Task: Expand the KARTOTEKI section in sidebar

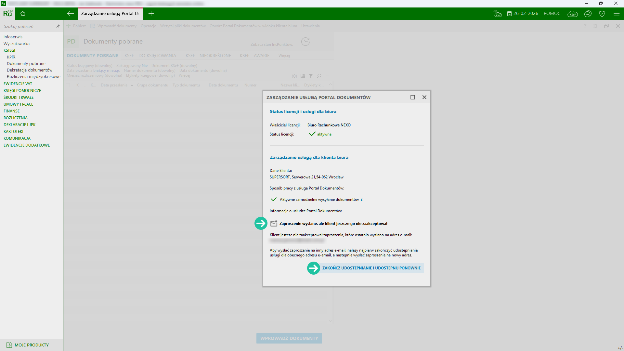Action: [x=13, y=132]
